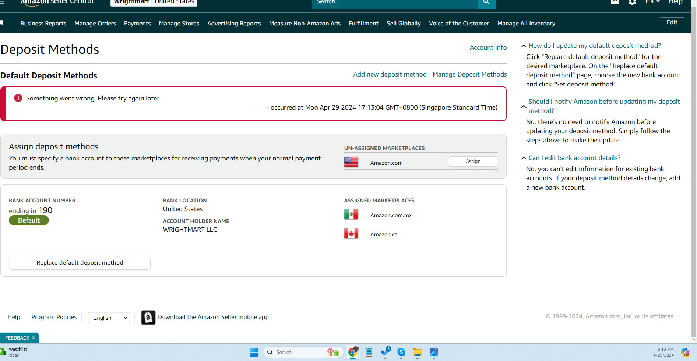Open Voice of the Customer
Image resolution: width=697 pixels, height=361 pixels.
click(x=459, y=23)
